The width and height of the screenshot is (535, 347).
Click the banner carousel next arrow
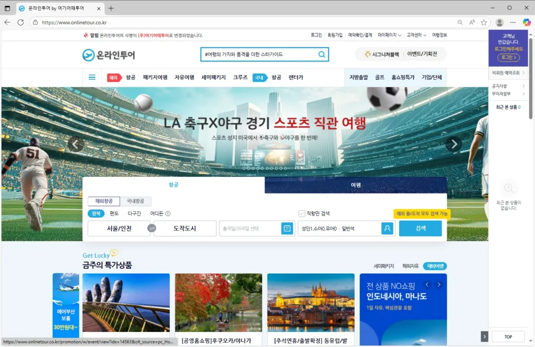click(x=452, y=144)
